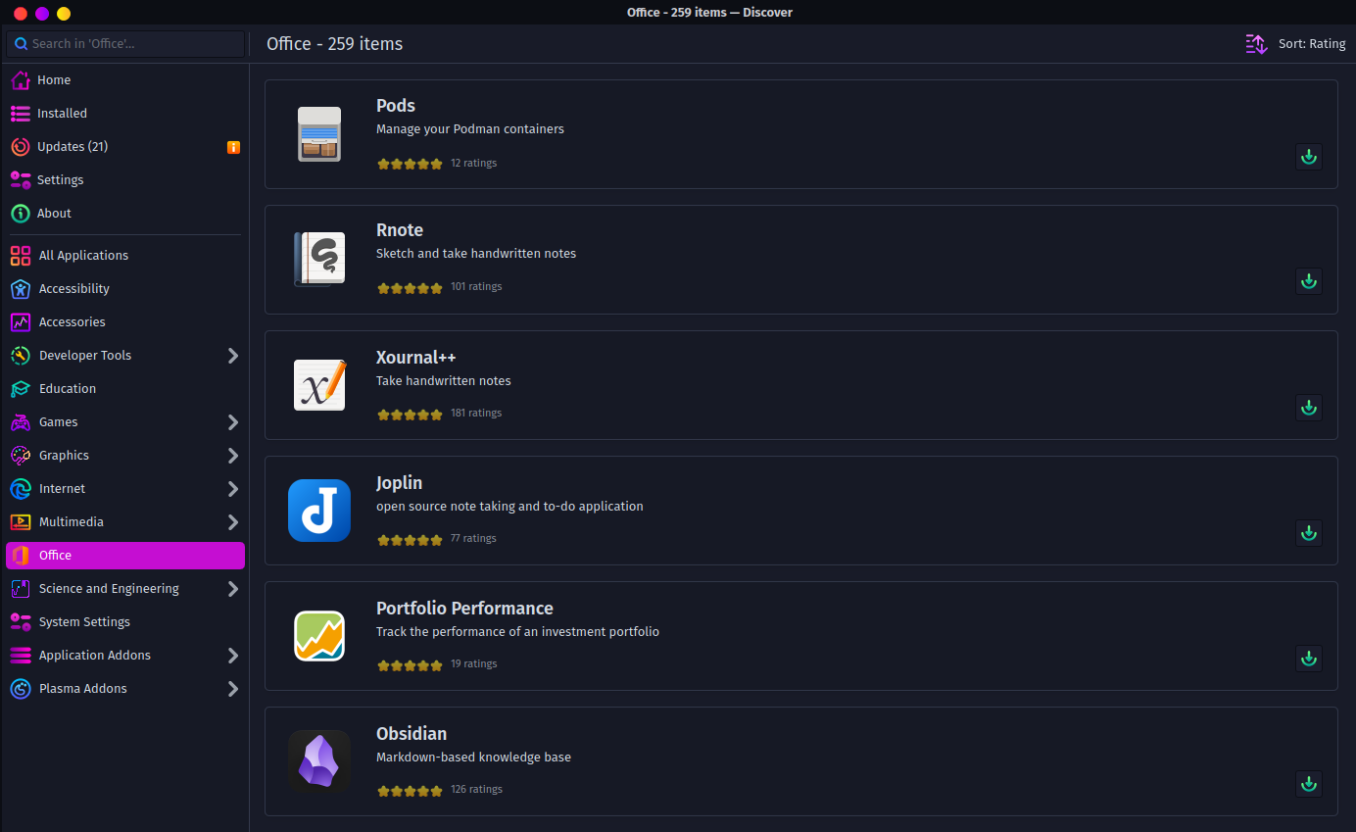The width and height of the screenshot is (1356, 832).
Task: Open the Obsidian title text
Action: (x=412, y=733)
